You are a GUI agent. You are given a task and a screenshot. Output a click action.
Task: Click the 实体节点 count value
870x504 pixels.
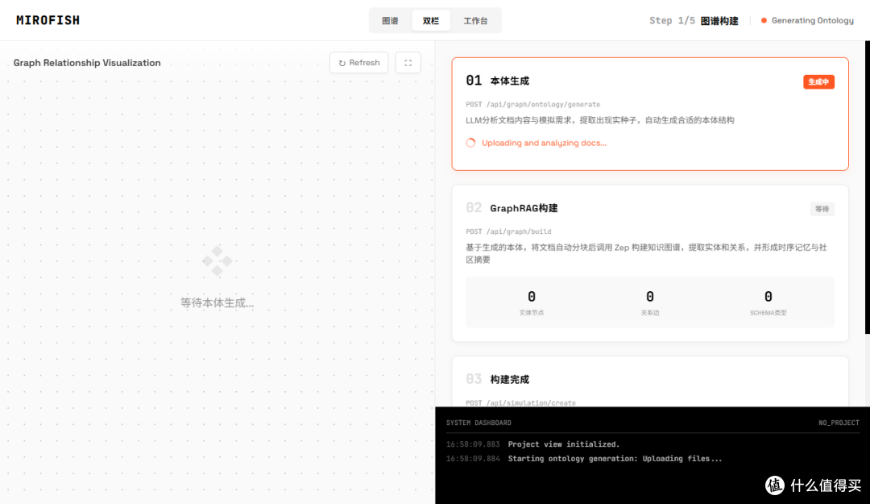(532, 296)
